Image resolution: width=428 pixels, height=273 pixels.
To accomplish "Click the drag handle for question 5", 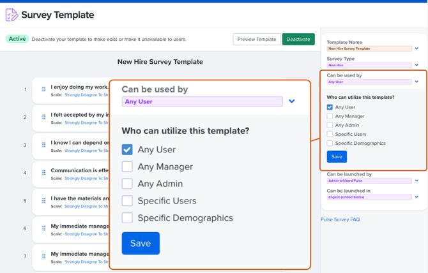I will (x=44, y=201).
